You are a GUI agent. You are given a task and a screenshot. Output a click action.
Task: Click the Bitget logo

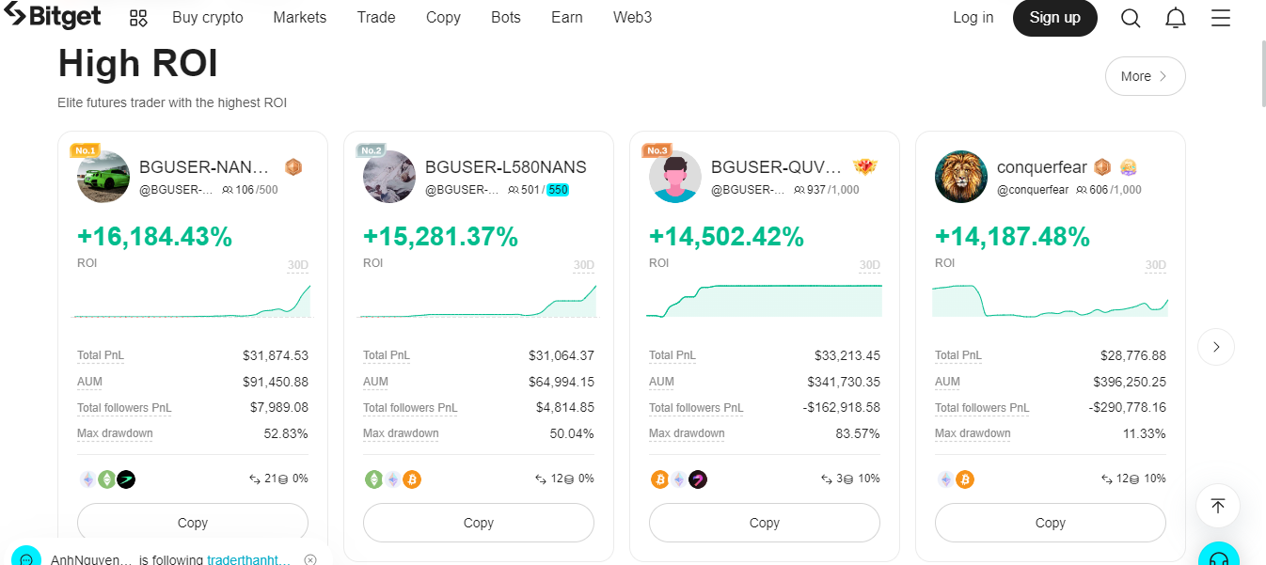(x=51, y=17)
